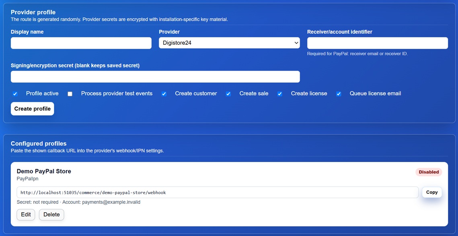This screenshot has height=236, width=458.
Task: Click the Secret: not required account line
Action: [x=78, y=202]
